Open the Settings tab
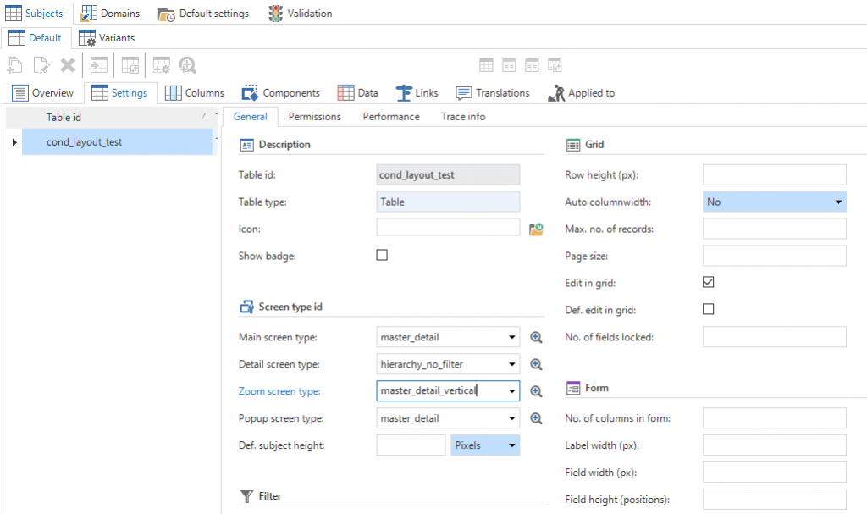The image size is (867, 514). (x=120, y=93)
